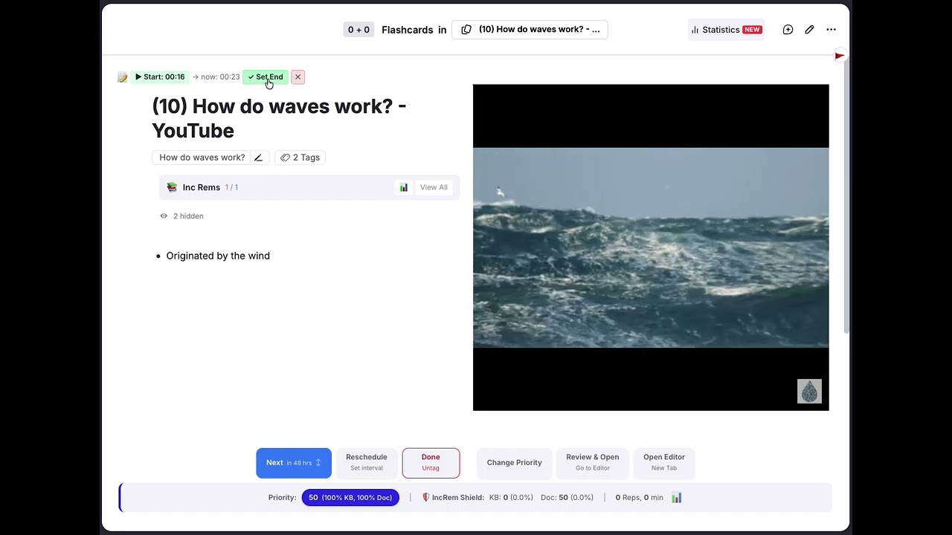The image size is (952, 535).
Task: Select the 'Originated by the wind' bullet text
Action: pyautogui.click(x=218, y=256)
